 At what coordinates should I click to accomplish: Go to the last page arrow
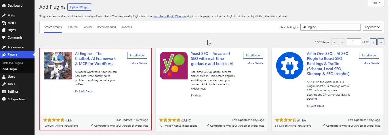point(381,42)
